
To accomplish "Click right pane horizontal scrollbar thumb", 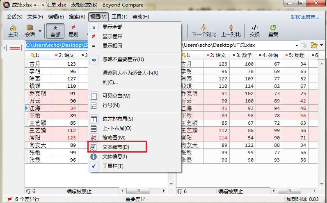I will click(x=289, y=191).
